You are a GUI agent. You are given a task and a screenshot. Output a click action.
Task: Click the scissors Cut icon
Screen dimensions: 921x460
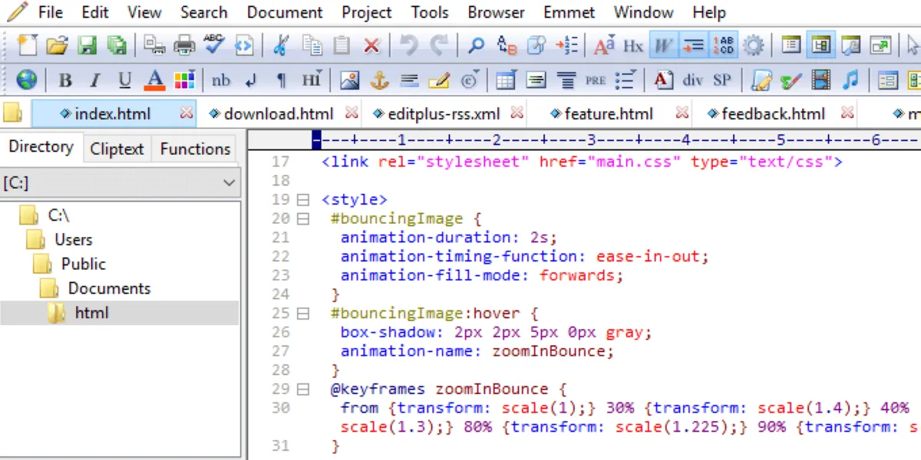click(x=281, y=46)
